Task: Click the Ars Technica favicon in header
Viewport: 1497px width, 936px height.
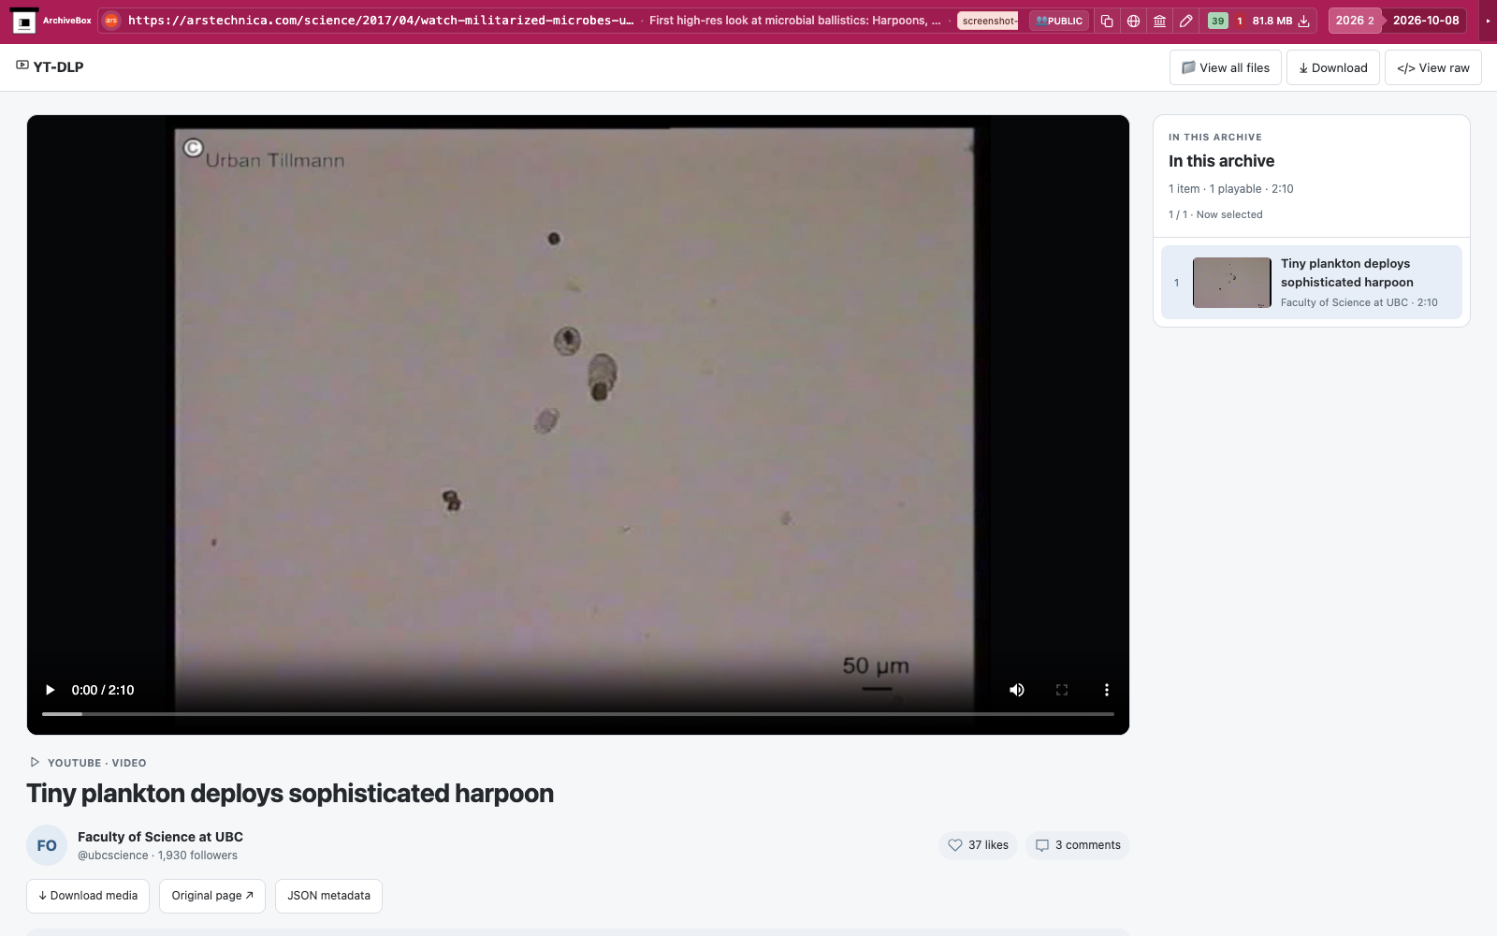Action: tap(111, 21)
